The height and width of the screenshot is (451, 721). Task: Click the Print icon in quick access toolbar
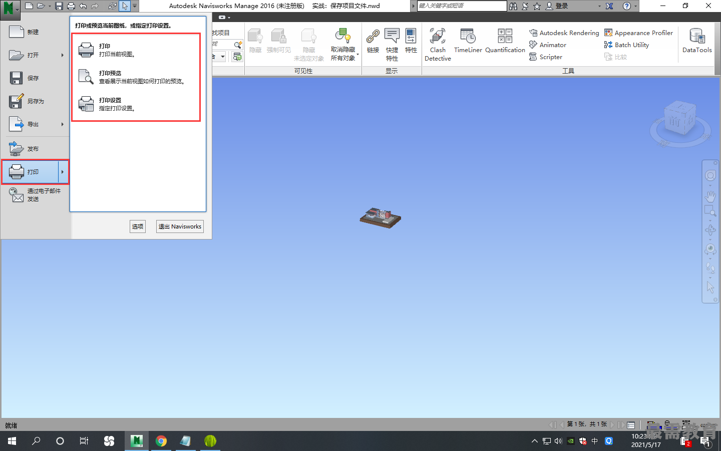(71, 6)
